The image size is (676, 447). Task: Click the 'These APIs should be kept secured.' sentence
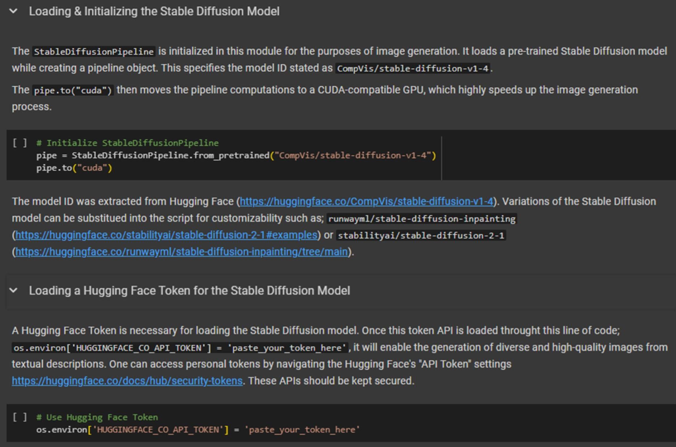point(331,381)
